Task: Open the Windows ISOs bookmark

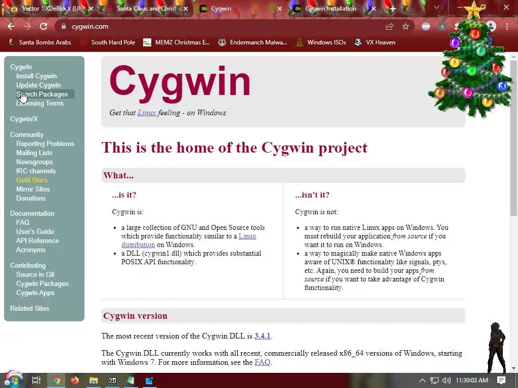Action: coord(321,42)
